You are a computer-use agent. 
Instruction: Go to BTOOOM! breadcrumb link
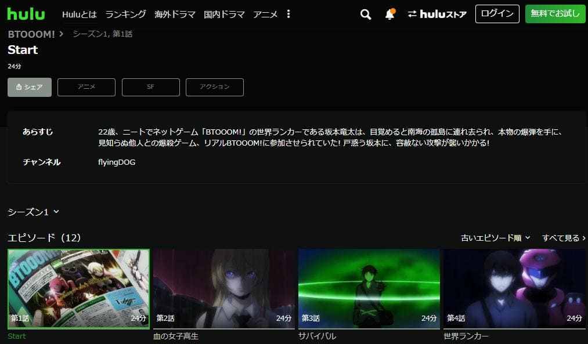[x=31, y=34]
